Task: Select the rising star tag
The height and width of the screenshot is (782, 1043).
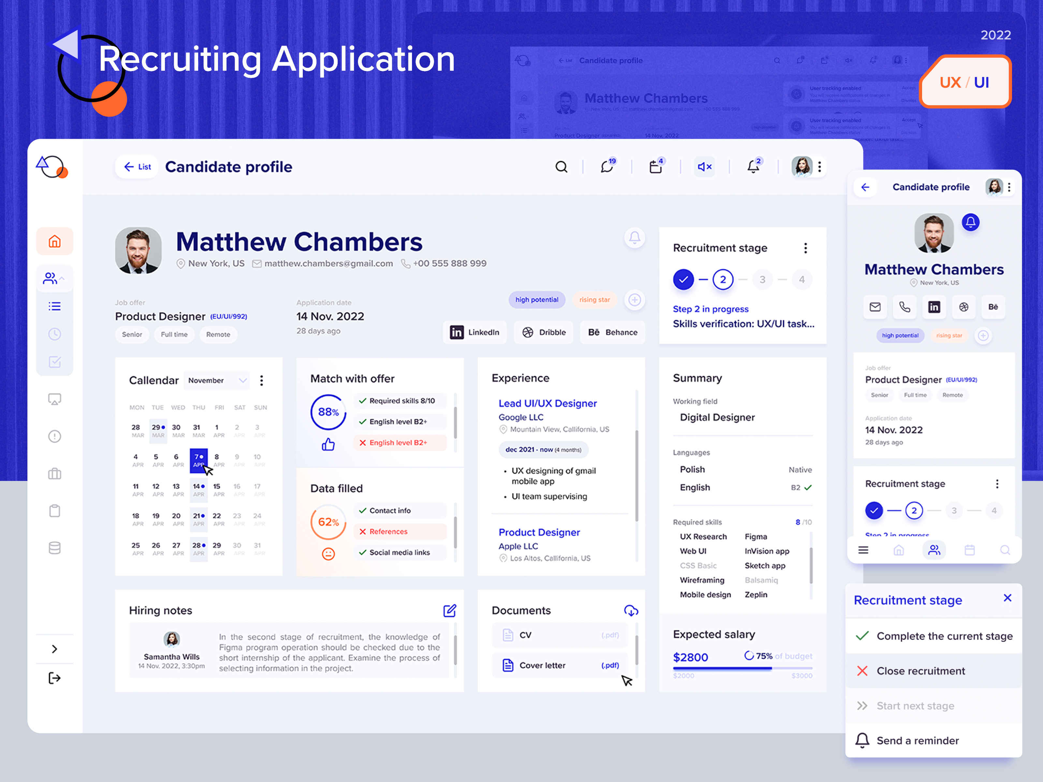Action: 595,300
